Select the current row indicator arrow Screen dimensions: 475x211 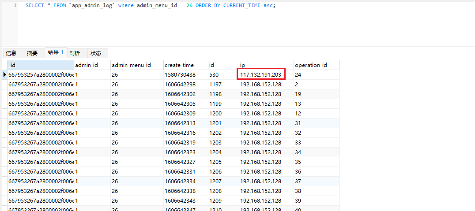4,75
